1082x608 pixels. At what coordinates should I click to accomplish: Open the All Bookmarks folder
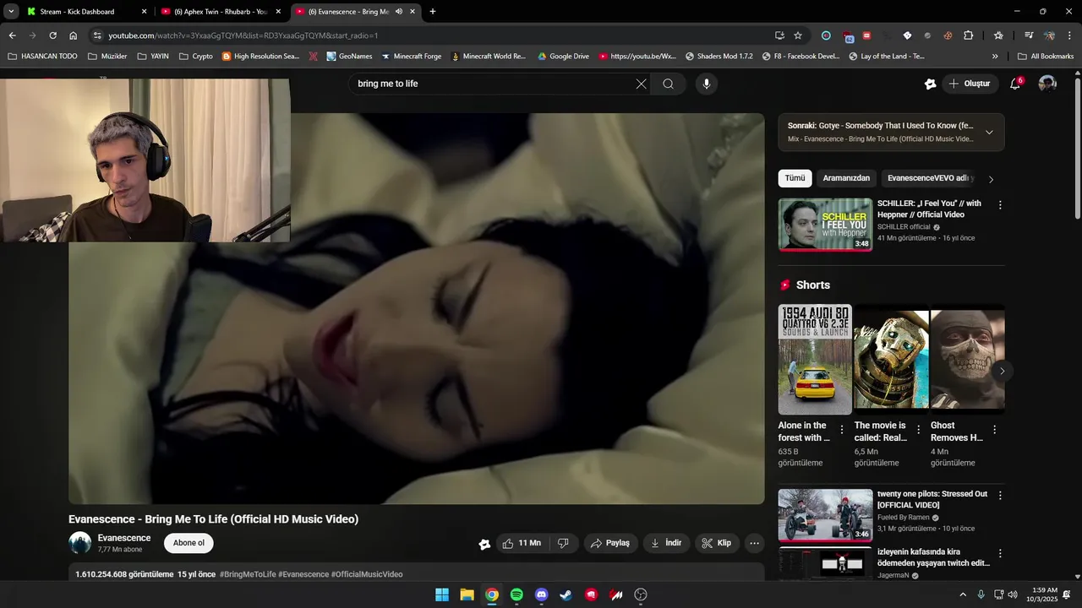1046,57
